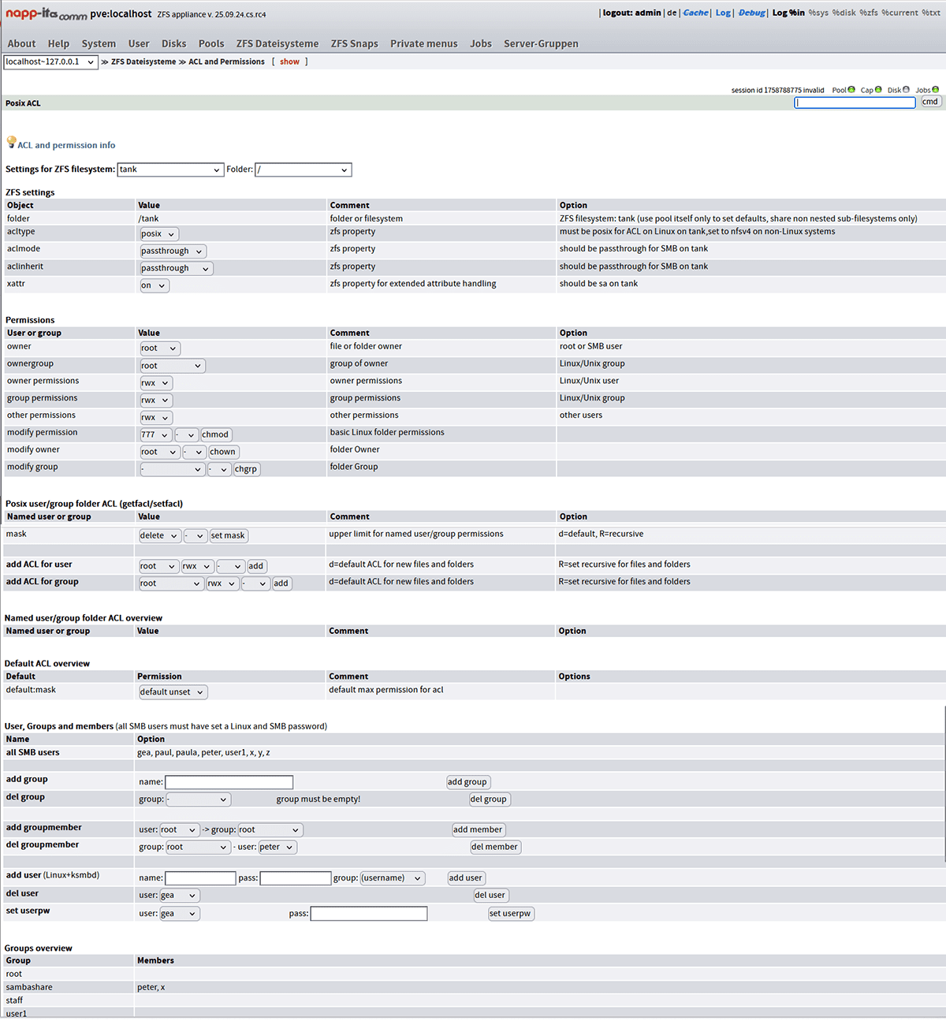The height and width of the screenshot is (1021, 946).
Task: Click the sambashare group row text
Action: (x=29, y=988)
